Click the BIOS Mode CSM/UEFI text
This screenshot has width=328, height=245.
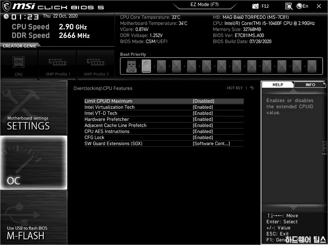click(x=144, y=41)
